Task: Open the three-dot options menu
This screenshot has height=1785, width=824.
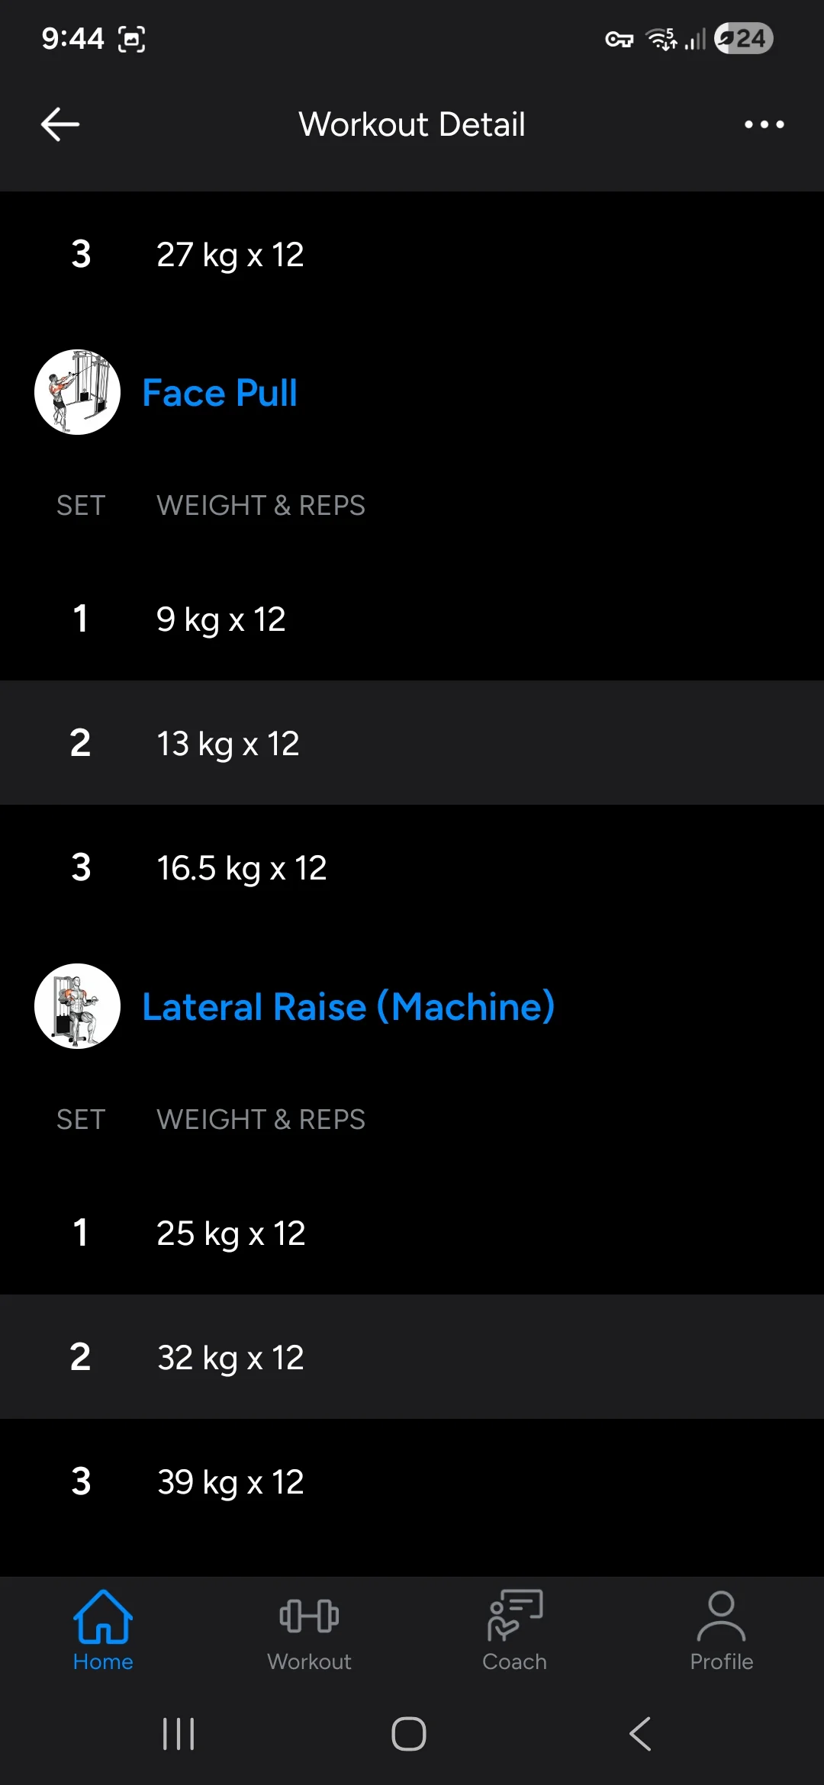Action: [x=764, y=124]
